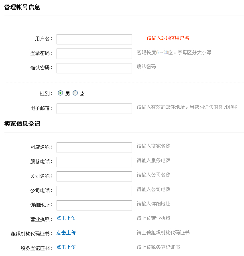244x256 pixels.
Task: Focus the 登录密码 password field
Action: coord(94,54)
